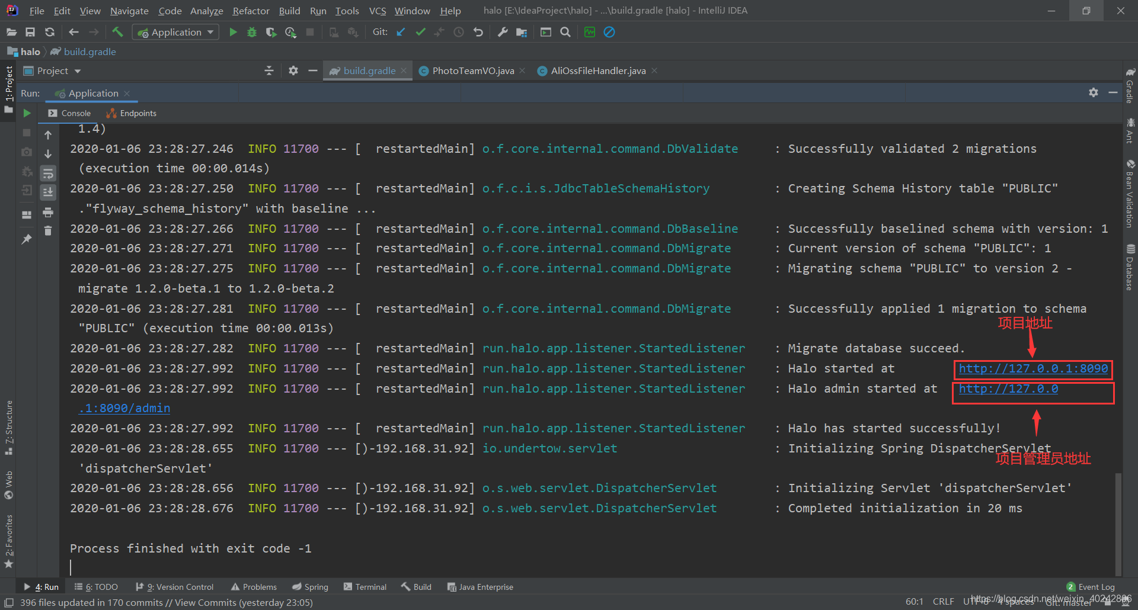Click the CRLF line separator in status bar
This screenshot has width=1138, height=610.
coord(943,601)
